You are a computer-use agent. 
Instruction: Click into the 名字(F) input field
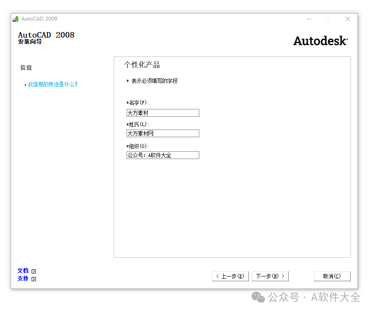click(163, 113)
